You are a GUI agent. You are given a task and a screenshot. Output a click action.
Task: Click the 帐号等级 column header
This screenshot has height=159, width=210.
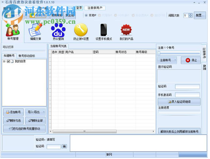[x=146, y=52]
